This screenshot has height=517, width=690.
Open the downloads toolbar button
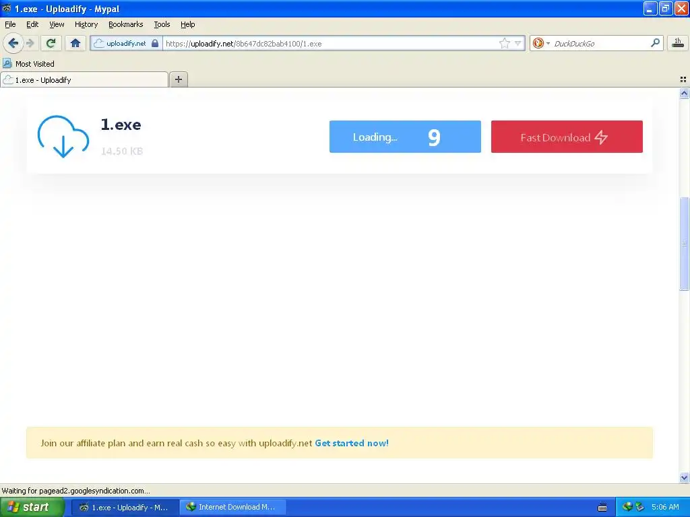(678, 42)
